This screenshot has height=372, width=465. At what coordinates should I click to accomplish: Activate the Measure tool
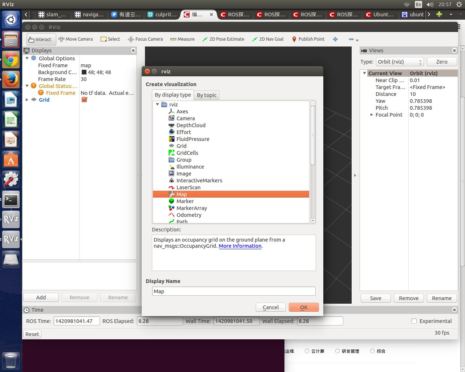point(182,39)
